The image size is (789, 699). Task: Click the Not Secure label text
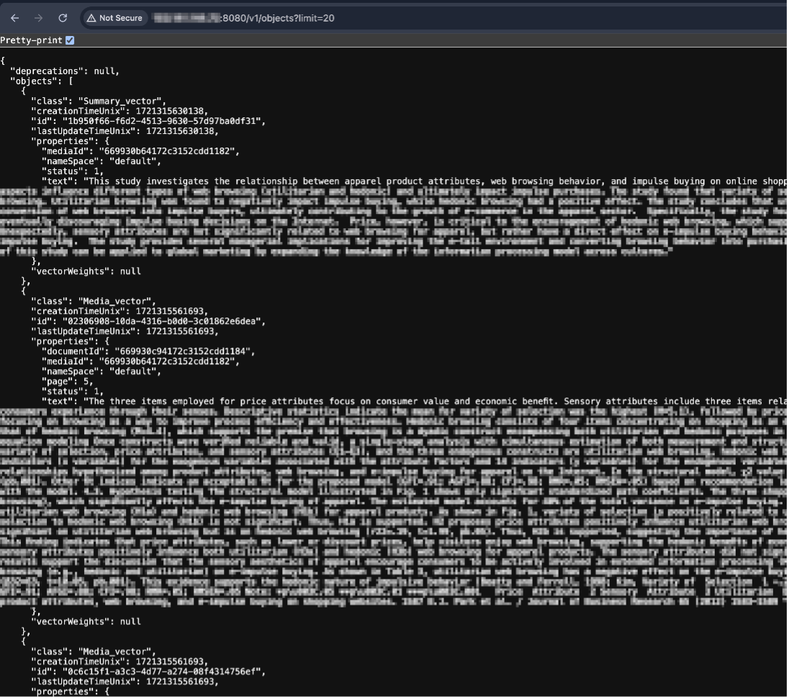(x=120, y=18)
